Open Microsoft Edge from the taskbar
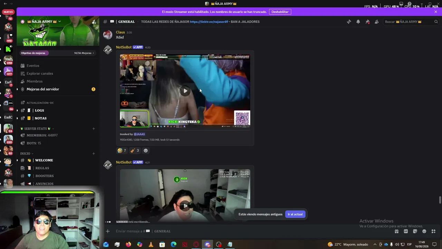 tap(174, 245)
